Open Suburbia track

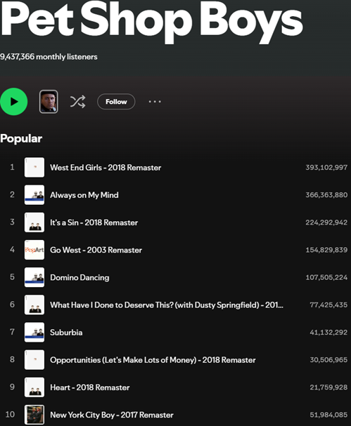pyautogui.click(x=66, y=333)
